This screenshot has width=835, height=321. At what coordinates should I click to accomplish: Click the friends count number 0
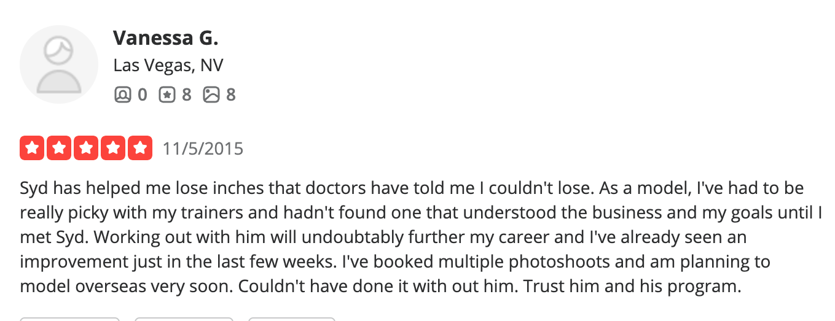(x=142, y=95)
